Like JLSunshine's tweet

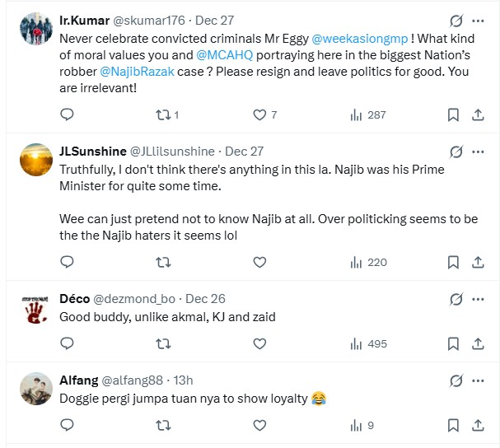pos(259,263)
